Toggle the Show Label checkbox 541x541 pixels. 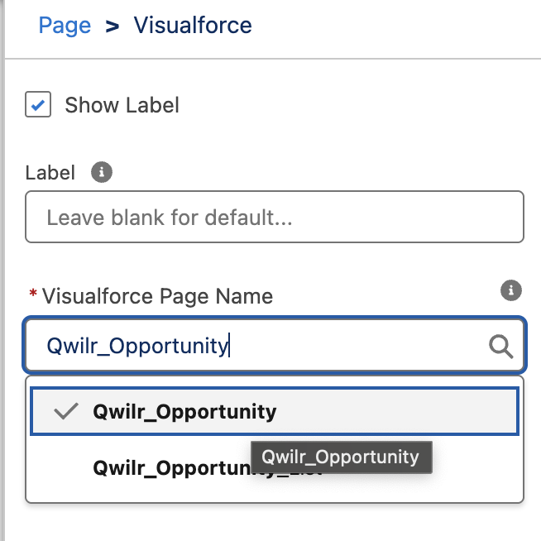coord(38,104)
